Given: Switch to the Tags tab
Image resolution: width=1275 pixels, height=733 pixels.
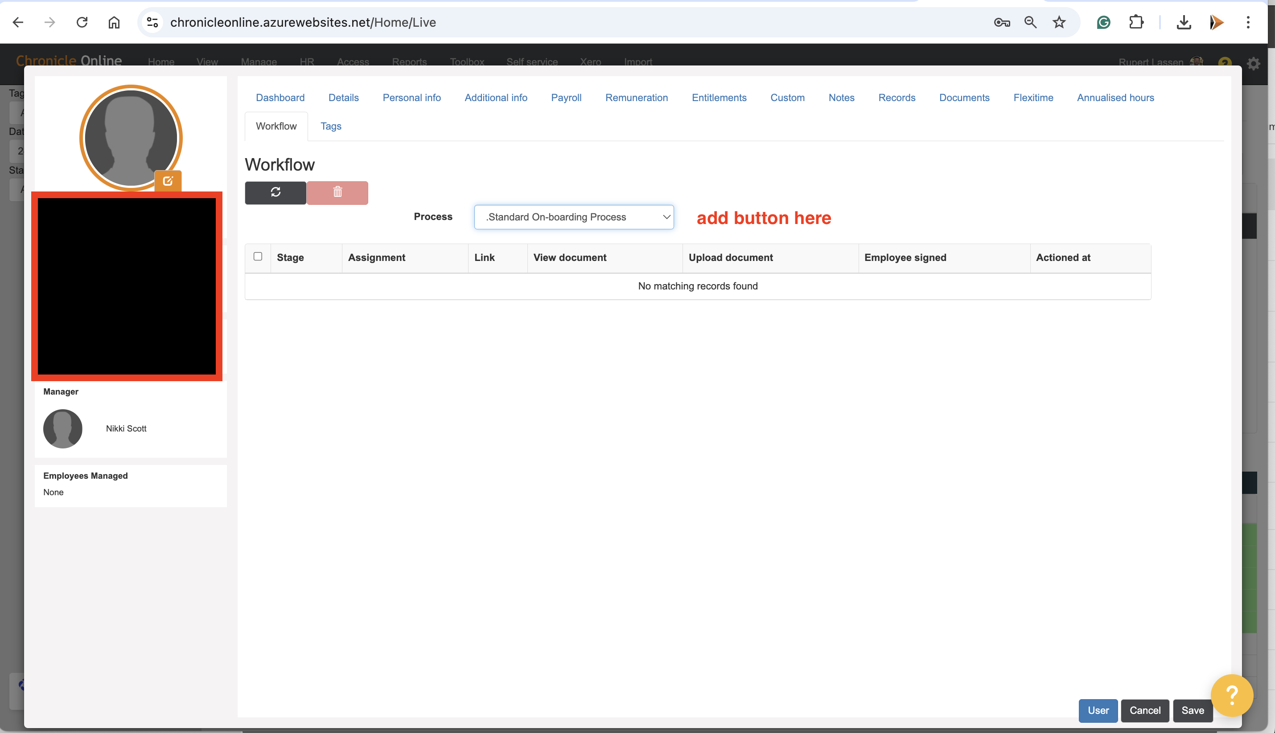Looking at the screenshot, I should tap(331, 126).
